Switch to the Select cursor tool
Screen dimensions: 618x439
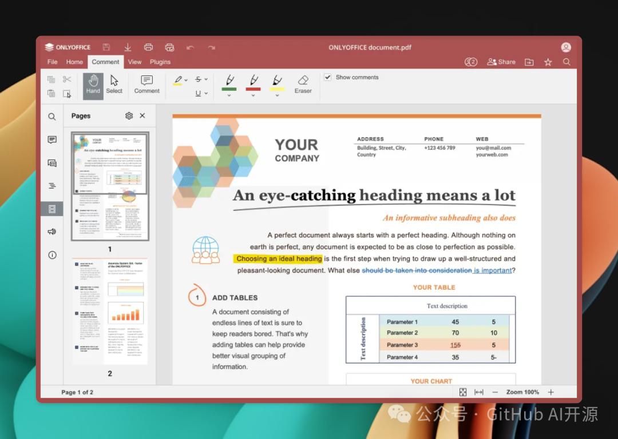tap(114, 85)
